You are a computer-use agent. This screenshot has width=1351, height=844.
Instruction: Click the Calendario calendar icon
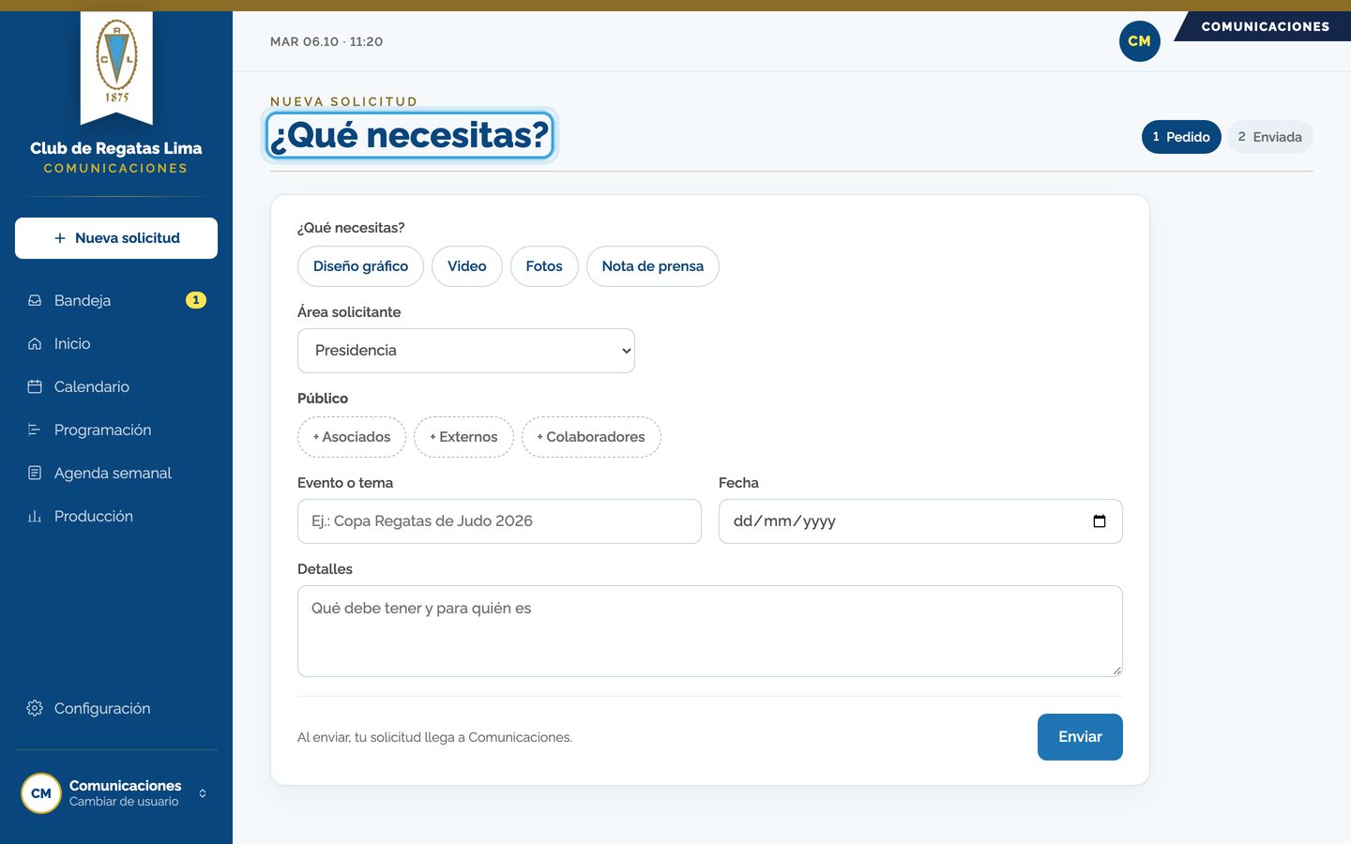pos(35,386)
